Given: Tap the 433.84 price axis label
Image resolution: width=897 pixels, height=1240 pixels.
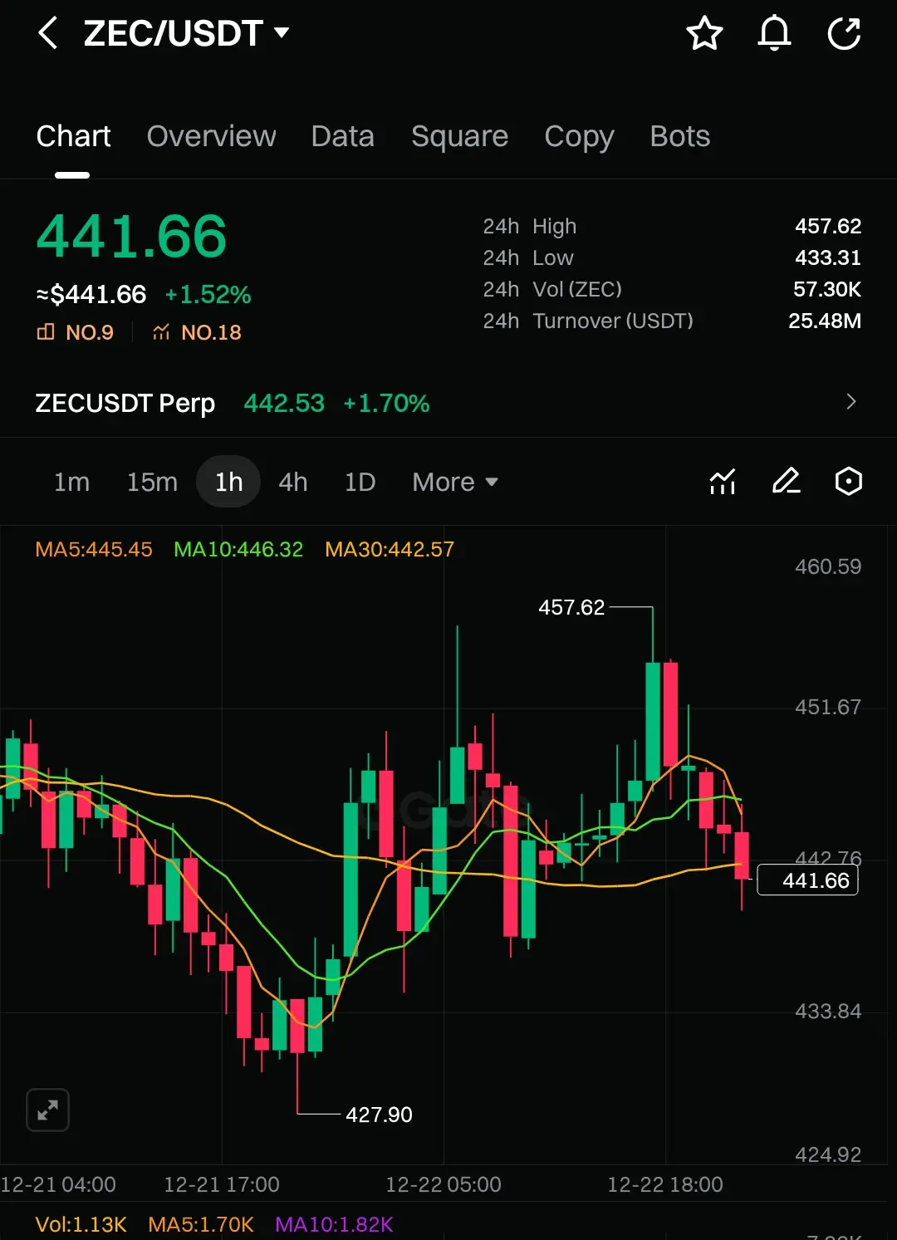Looking at the screenshot, I should (828, 1011).
